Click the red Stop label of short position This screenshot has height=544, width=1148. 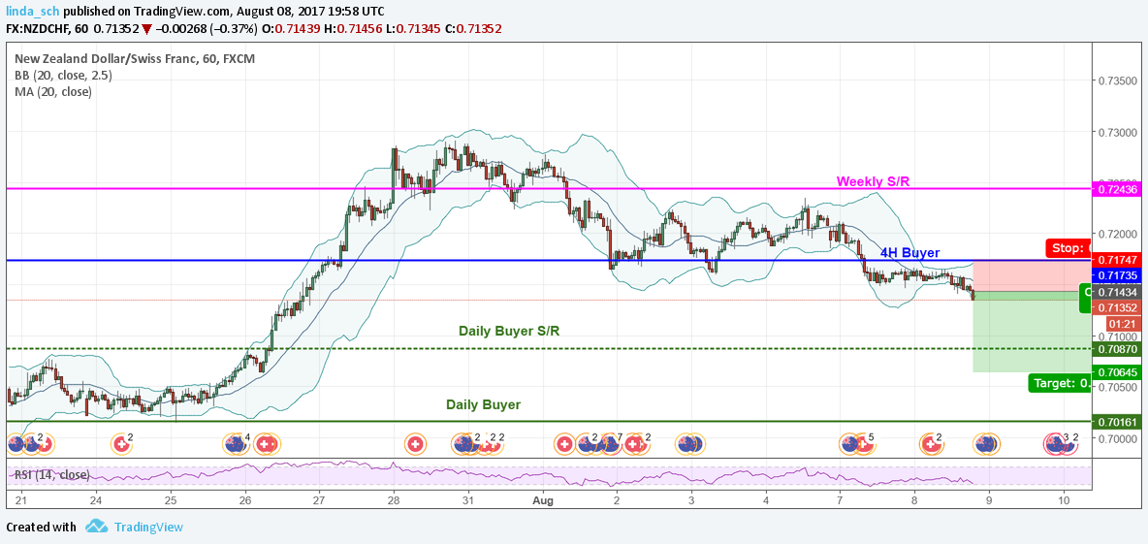coord(1068,247)
